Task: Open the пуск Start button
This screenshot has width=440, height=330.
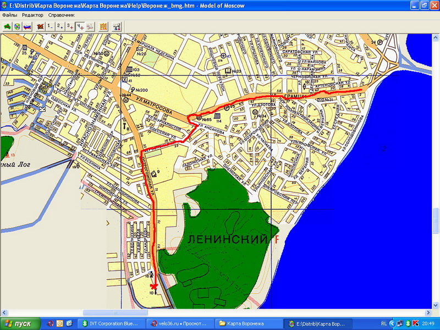Action: coord(19,323)
